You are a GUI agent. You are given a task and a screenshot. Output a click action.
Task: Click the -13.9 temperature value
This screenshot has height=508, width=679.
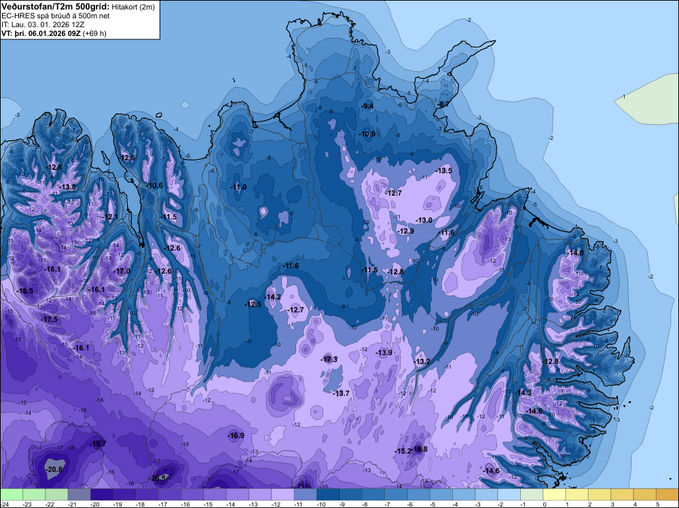pos(384,352)
